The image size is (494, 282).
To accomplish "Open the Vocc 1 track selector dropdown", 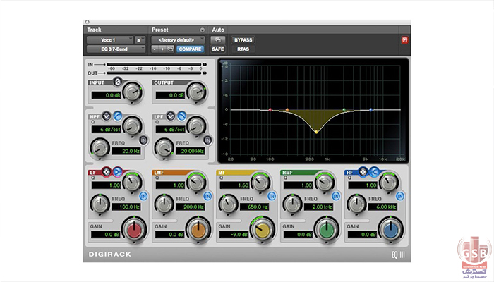I will click(109, 40).
